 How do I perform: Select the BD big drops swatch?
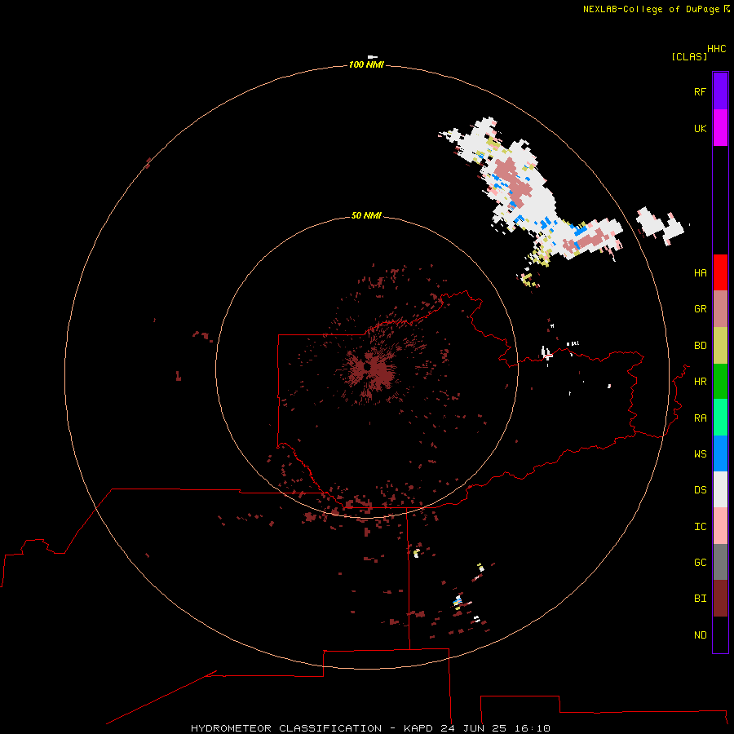(x=720, y=346)
